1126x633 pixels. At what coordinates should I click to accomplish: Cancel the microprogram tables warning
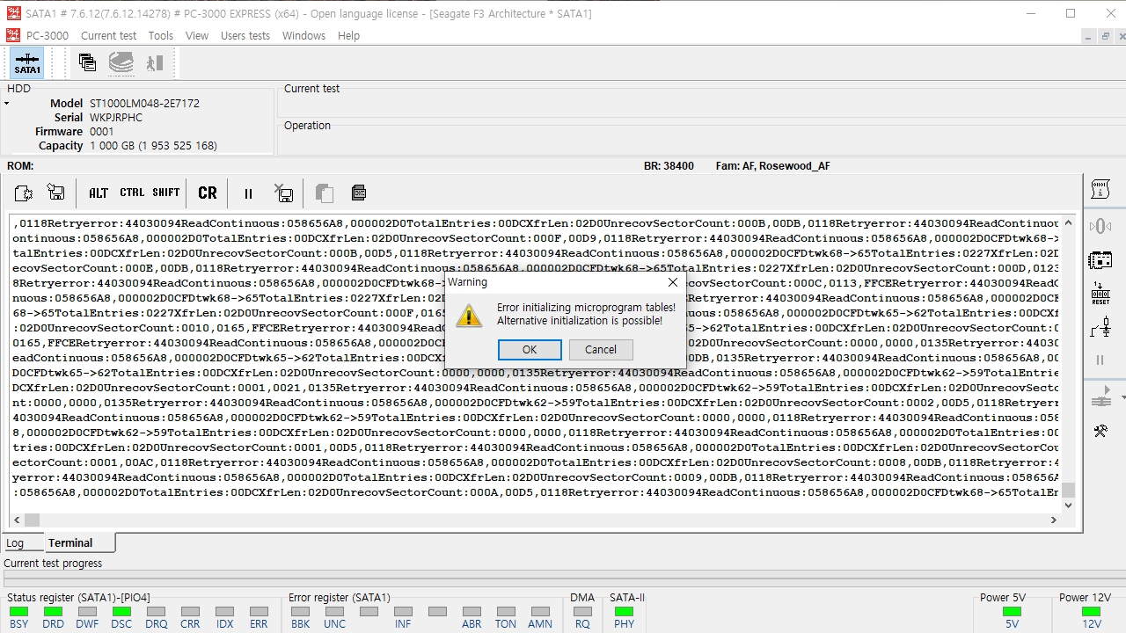click(x=601, y=350)
